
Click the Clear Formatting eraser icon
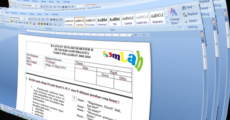(35, 19)
